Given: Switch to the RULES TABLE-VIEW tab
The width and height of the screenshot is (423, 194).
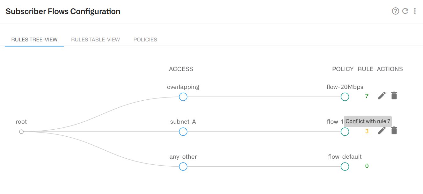Looking at the screenshot, I should coord(95,40).
